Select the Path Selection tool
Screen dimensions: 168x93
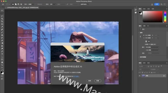coord(2,57)
